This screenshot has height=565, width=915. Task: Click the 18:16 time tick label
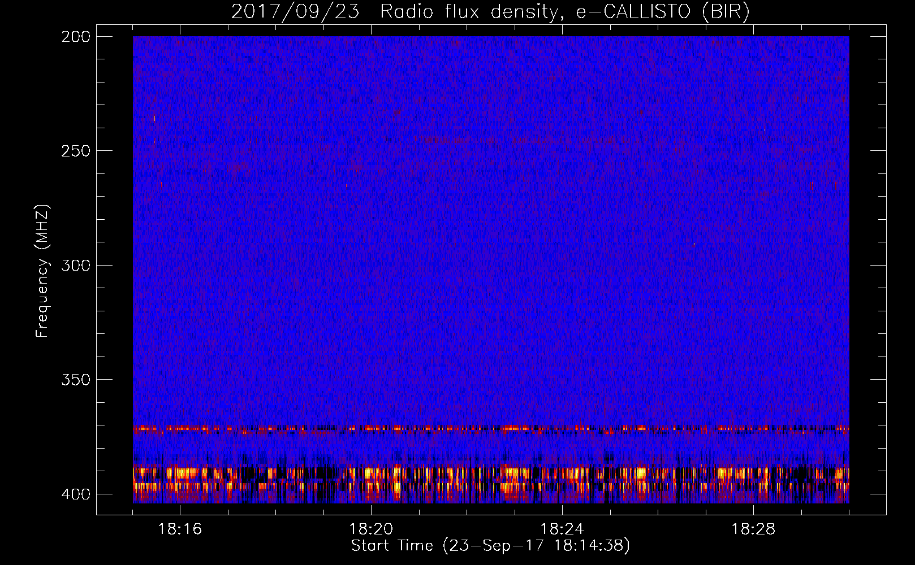click(180, 529)
